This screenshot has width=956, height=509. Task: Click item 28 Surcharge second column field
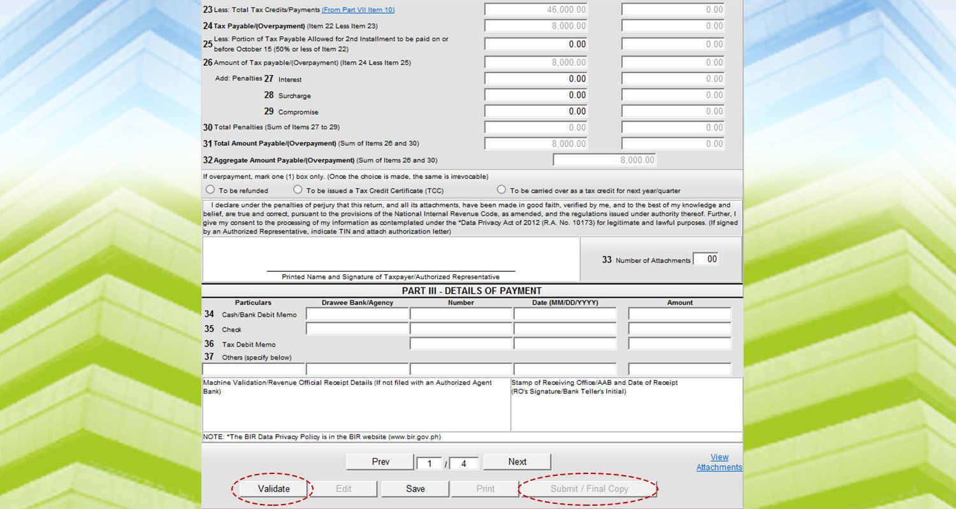(x=673, y=95)
